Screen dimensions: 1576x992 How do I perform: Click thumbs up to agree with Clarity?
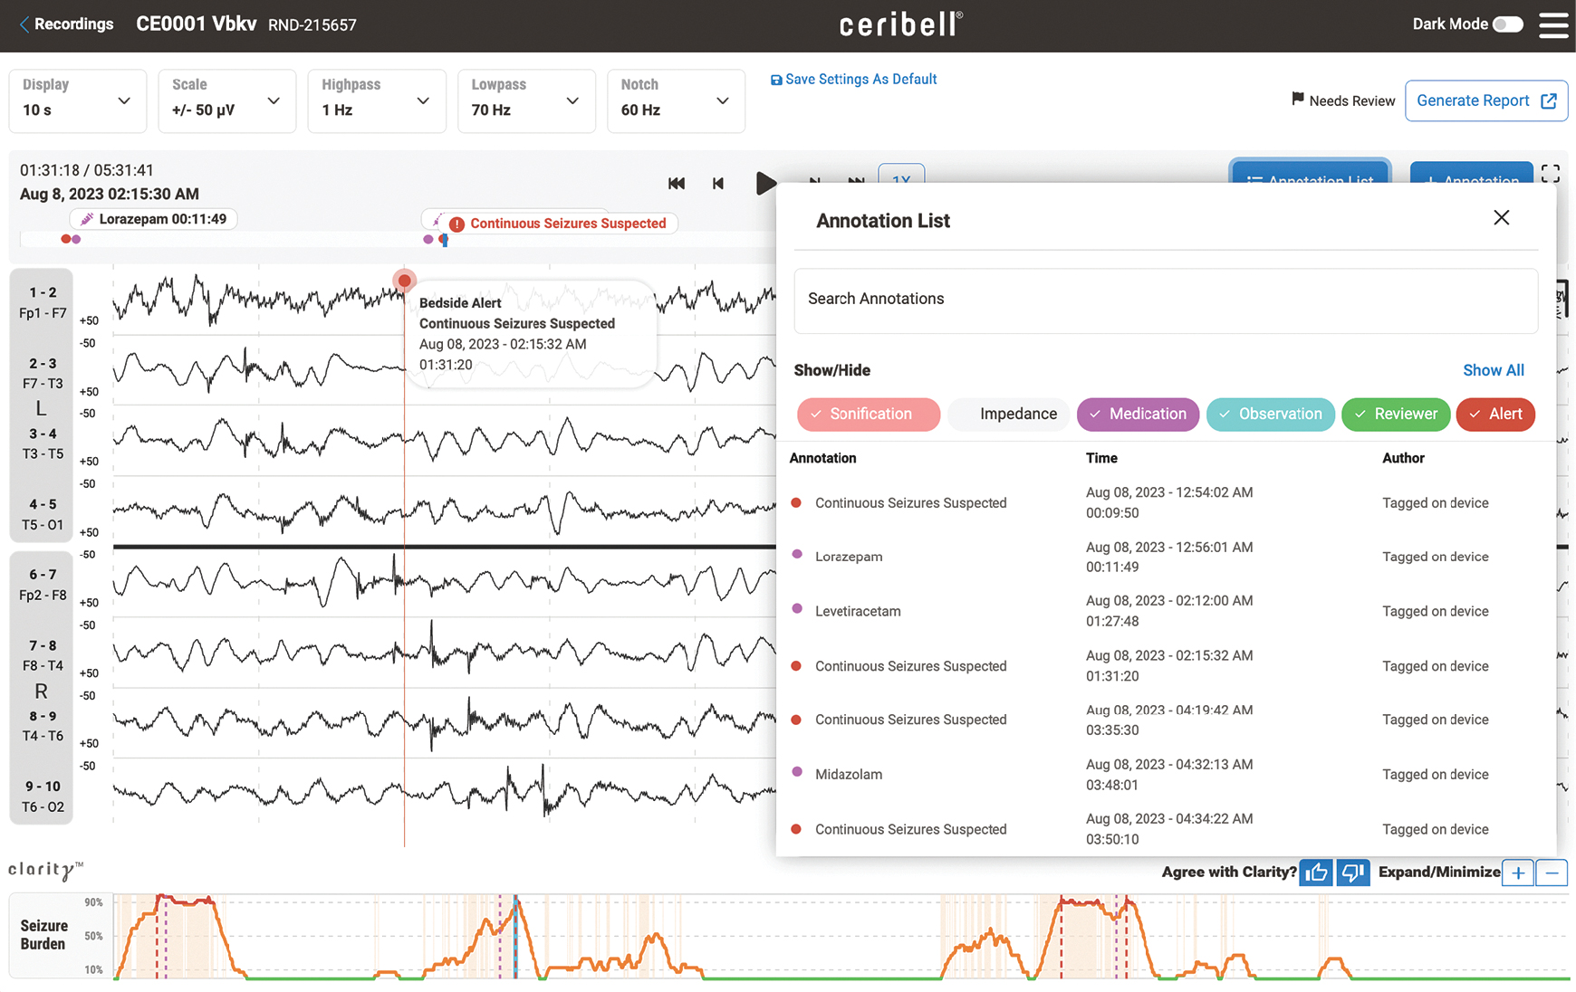[x=1316, y=873]
